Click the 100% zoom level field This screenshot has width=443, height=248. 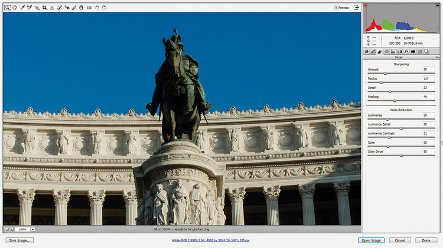(22, 229)
